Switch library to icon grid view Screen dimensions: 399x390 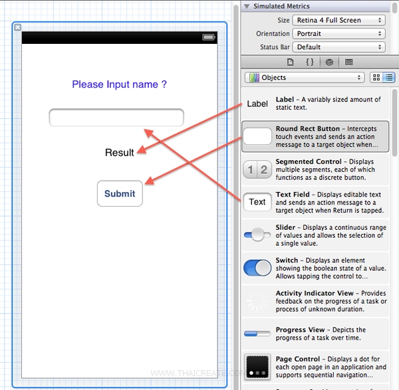[376, 77]
